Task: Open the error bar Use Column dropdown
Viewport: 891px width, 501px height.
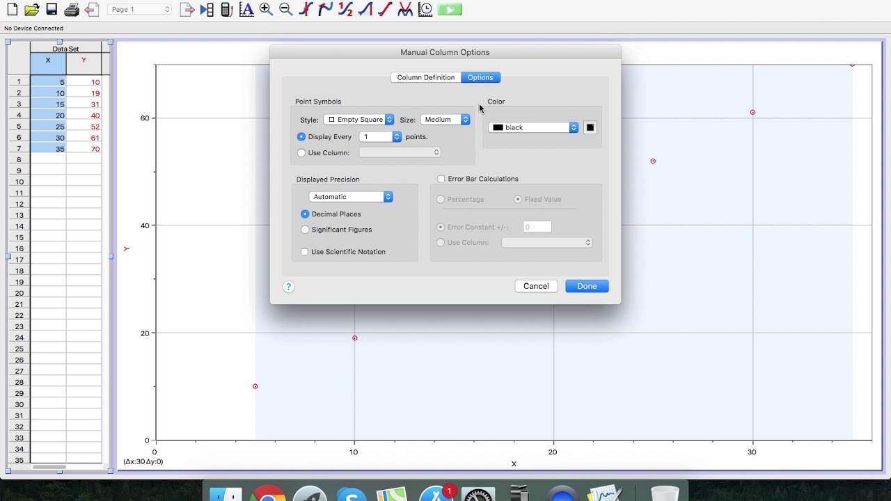Action: coord(547,243)
